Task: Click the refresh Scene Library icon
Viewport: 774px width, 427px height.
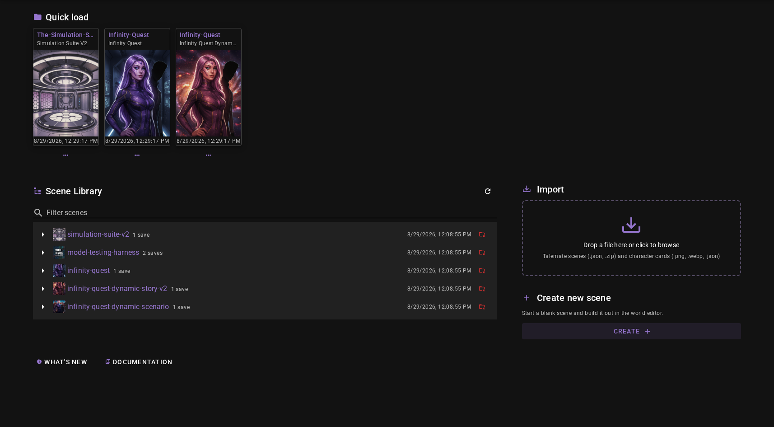Action: [x=488, y=191]
